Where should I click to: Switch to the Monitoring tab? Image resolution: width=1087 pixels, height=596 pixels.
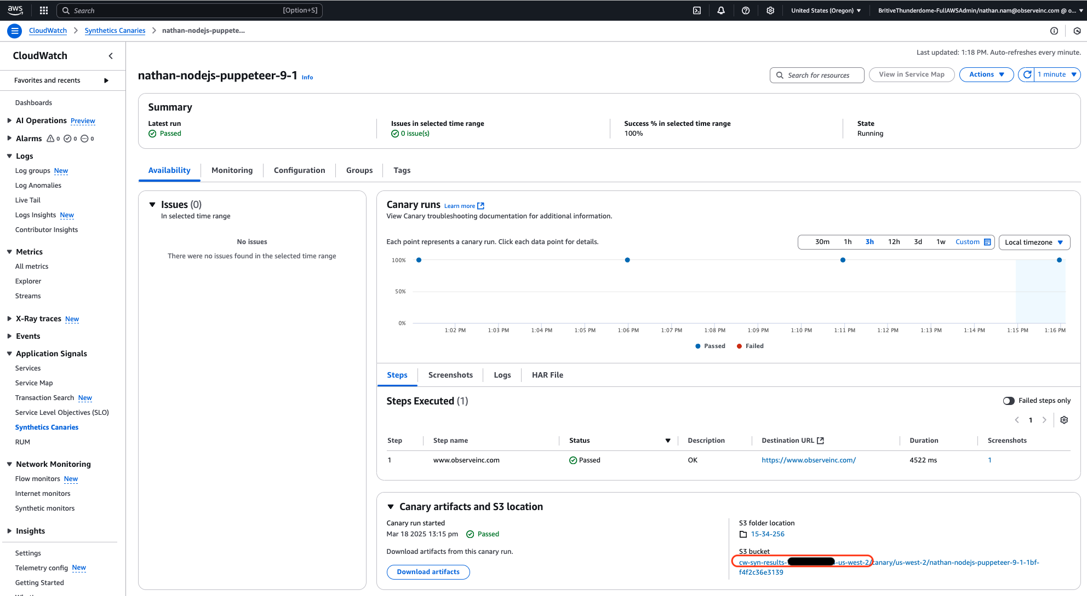click(232, 170)
